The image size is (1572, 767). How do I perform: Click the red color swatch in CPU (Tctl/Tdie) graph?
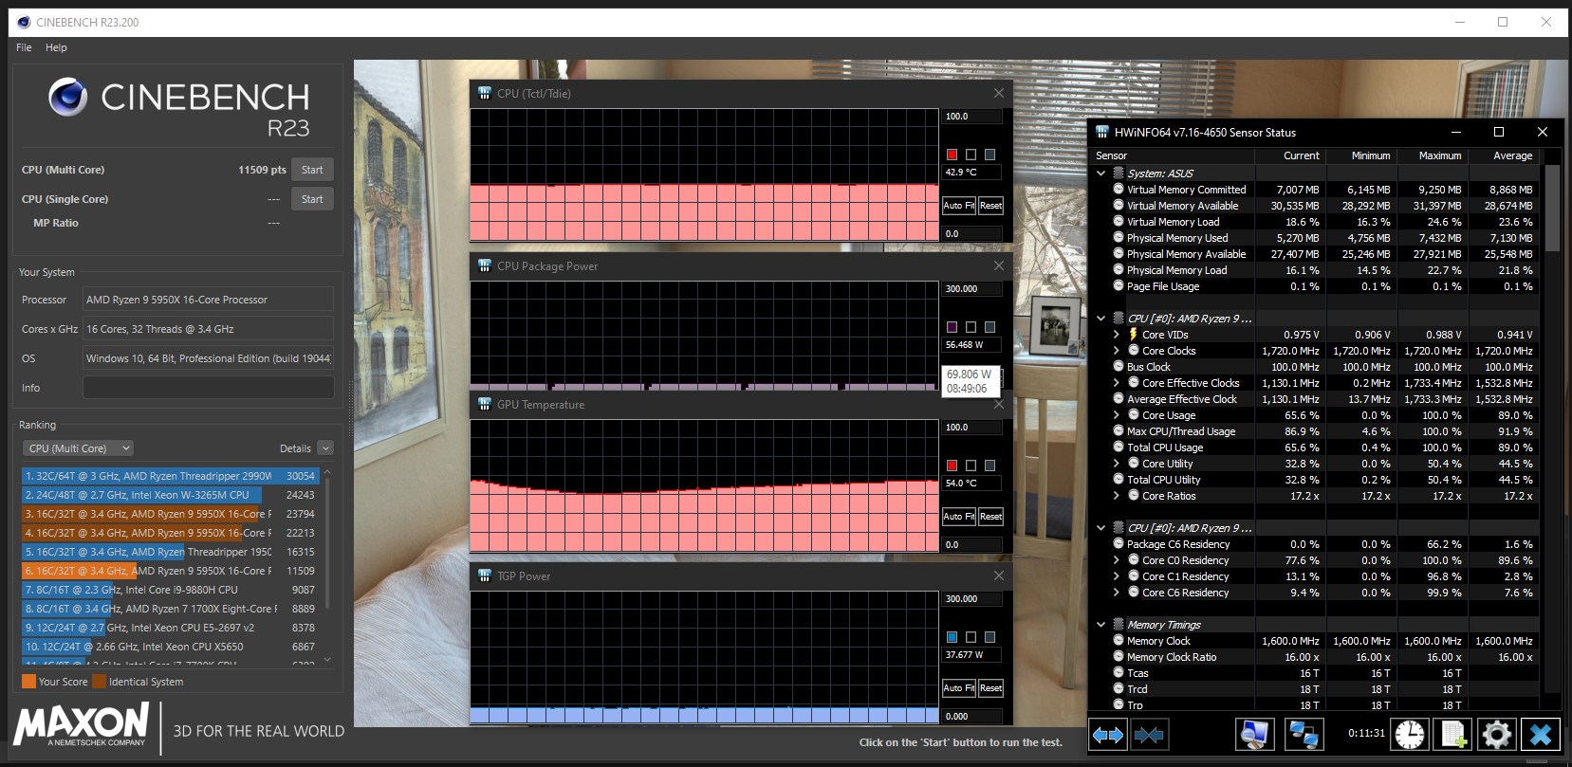952,155
